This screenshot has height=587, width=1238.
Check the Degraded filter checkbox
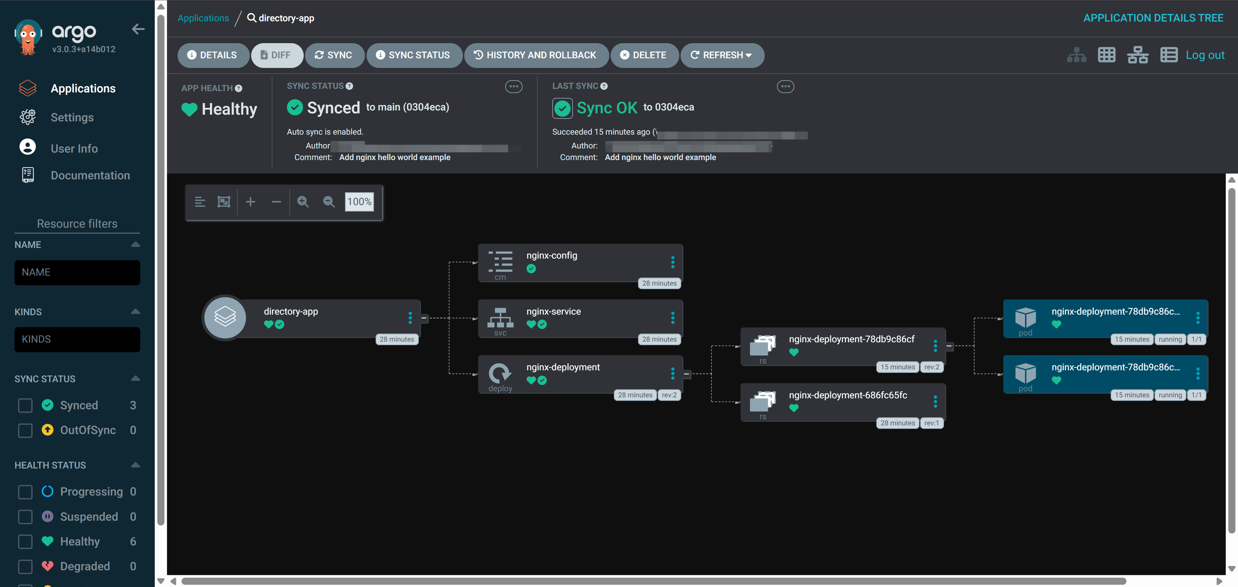coord(25,567)
